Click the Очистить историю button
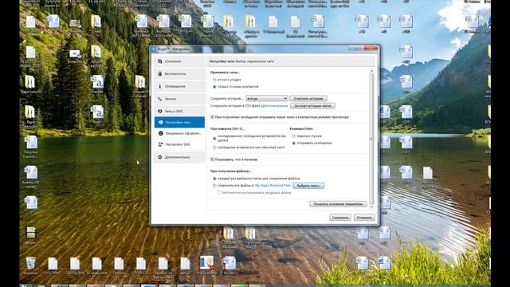 click(308, 98)
